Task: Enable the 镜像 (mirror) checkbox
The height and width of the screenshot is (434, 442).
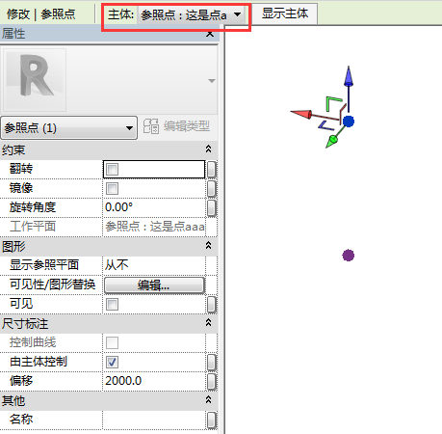Action: click(112, 188)
